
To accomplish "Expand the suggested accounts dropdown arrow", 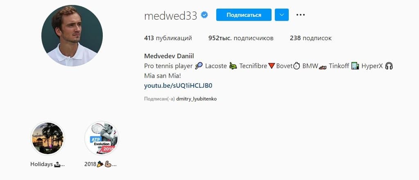I will click(282, 15).
